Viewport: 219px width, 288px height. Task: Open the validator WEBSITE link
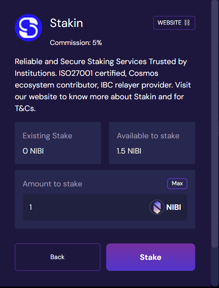click(174, 23)
